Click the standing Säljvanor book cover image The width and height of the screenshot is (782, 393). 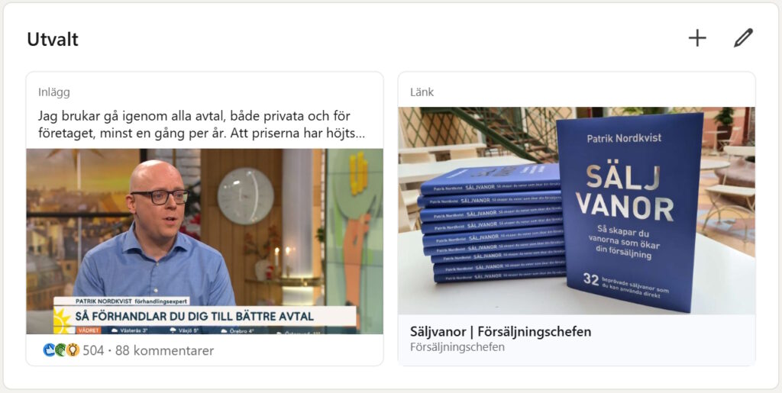(x=629, y=212)
